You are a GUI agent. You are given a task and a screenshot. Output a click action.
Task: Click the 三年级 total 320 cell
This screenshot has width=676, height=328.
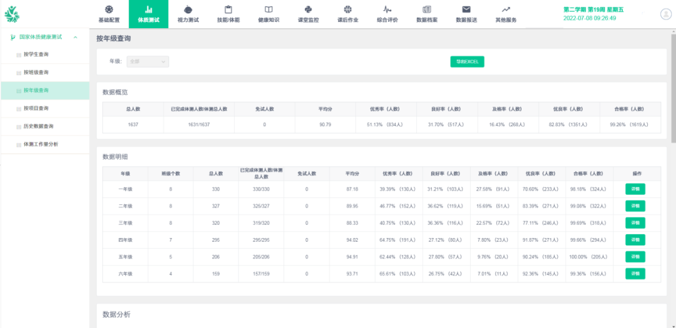coord(216,223)
